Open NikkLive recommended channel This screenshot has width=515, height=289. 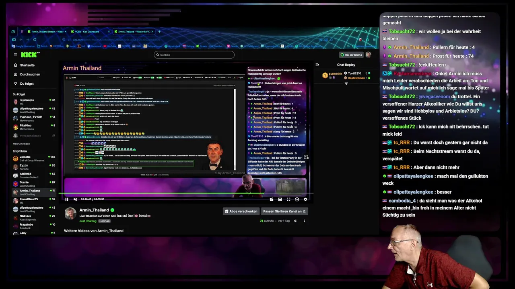pos(34,218)
